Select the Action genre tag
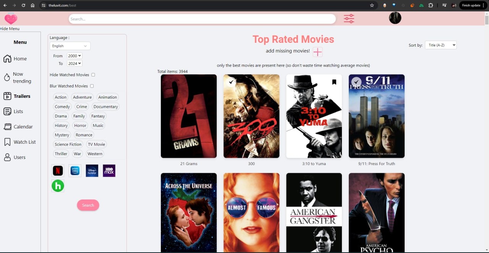Image resolution: width=489 pixels, height=253 pixels. pyautogui.click(x=60, y=97)
